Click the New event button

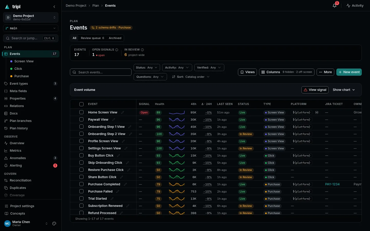coord(349,72)
